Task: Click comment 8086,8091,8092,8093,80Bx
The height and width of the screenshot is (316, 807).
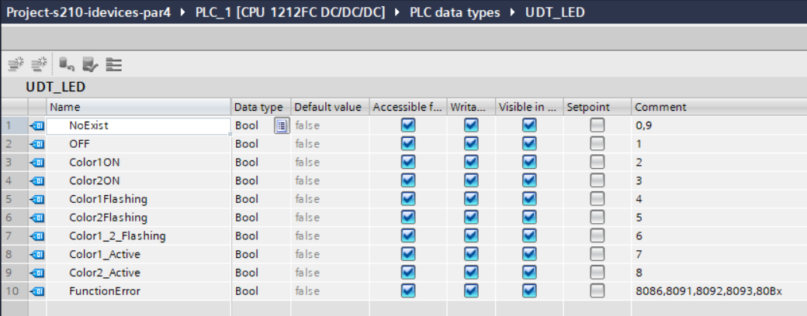Action: (708, 291)
